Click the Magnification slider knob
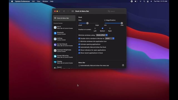This screenshot has width=178, height=100. tap(122, 23)
